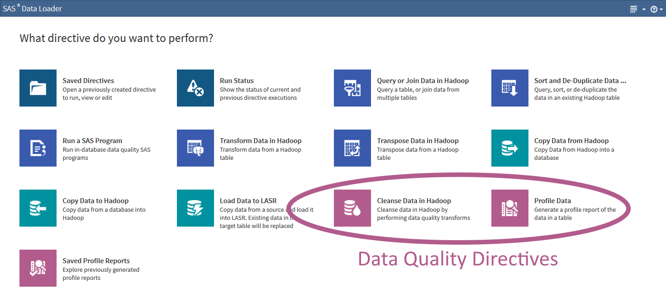Viewport: 666px width, 302px height.
Task: Open the Run a SAS Program icon
Action: (38, 148)
